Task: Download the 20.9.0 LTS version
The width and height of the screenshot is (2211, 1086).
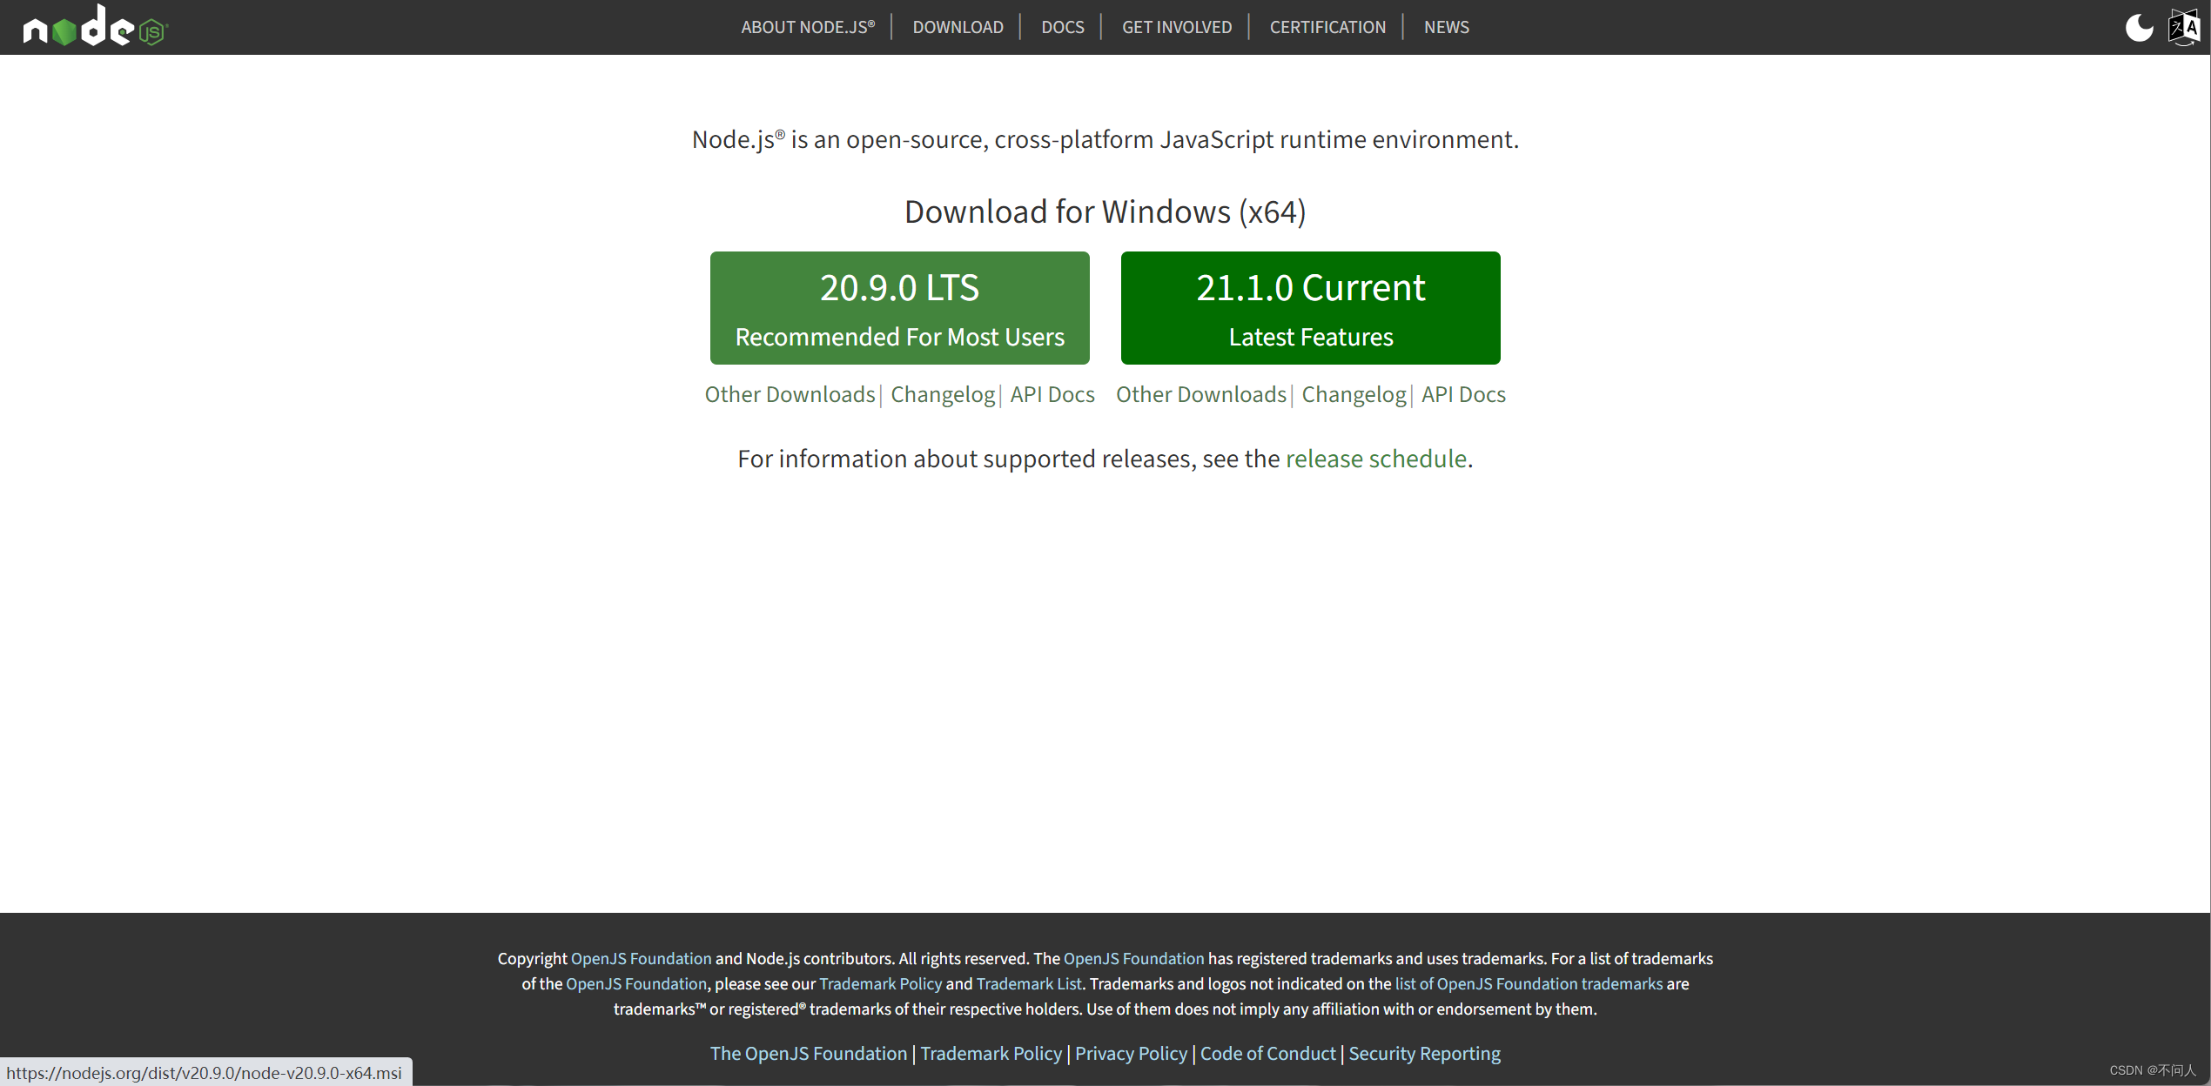Action: pyautogui.click(x=899, y=308)
